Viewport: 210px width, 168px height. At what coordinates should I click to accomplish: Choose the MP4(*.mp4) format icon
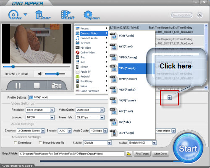113,68
